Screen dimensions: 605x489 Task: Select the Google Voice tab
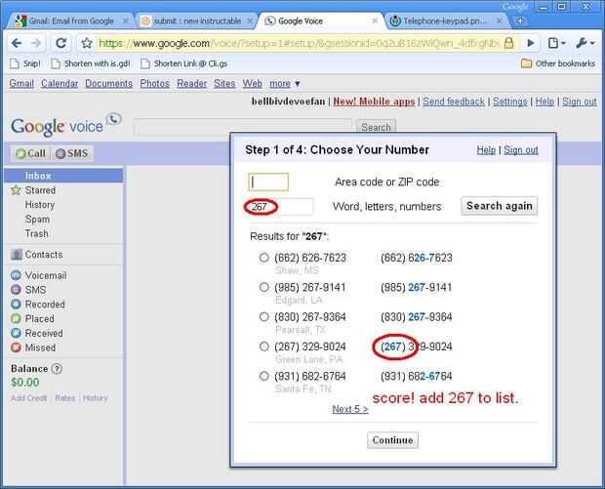tap(301, 20)
